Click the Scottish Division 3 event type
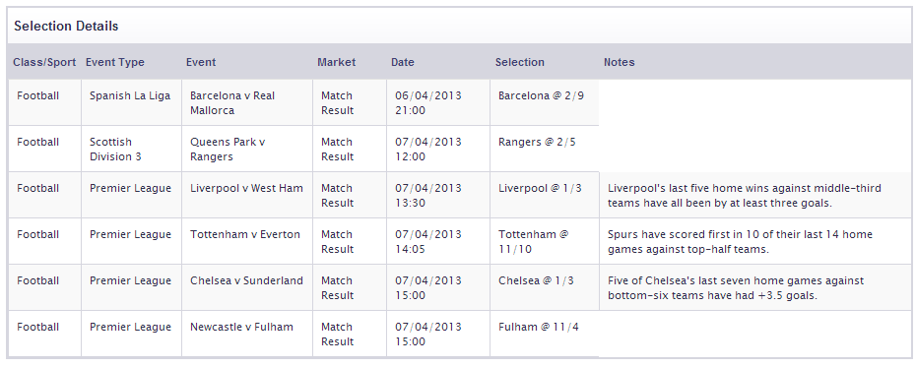Image resolution: width=916 pixels, height=367 pixels. coord(115,150)
